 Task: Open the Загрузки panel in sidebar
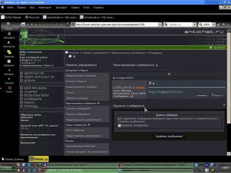coord(9,63)
